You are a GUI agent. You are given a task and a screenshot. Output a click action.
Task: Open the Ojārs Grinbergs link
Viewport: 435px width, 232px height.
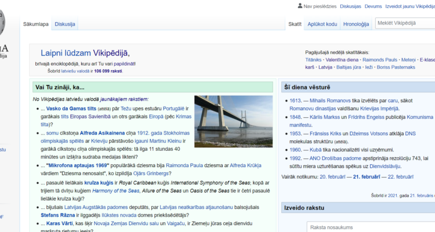click(151, 173)
